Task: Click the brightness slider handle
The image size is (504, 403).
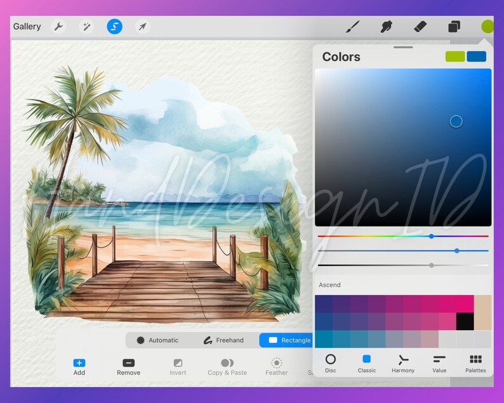Action: [432, 265]
